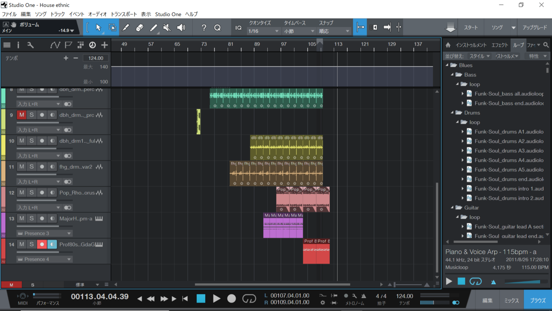Screen dimensions: 552x311
Task: Select the Listen (speaker) tool
Action: coord(181,28)
